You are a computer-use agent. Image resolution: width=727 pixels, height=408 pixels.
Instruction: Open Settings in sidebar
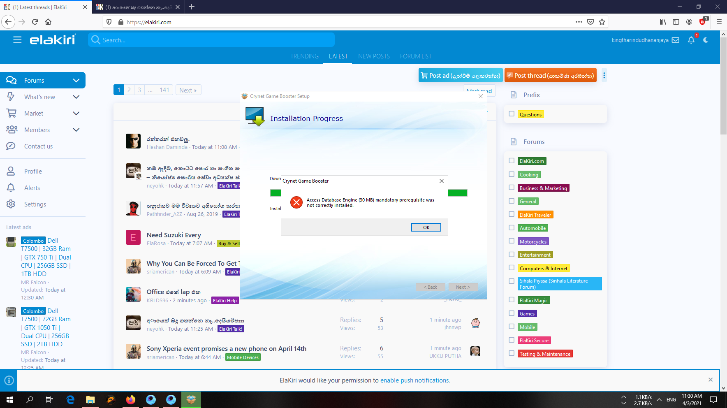coord(35,204)
